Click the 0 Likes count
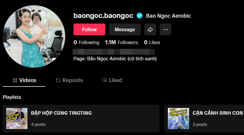 pyautogui.click(x=152, y=42)
